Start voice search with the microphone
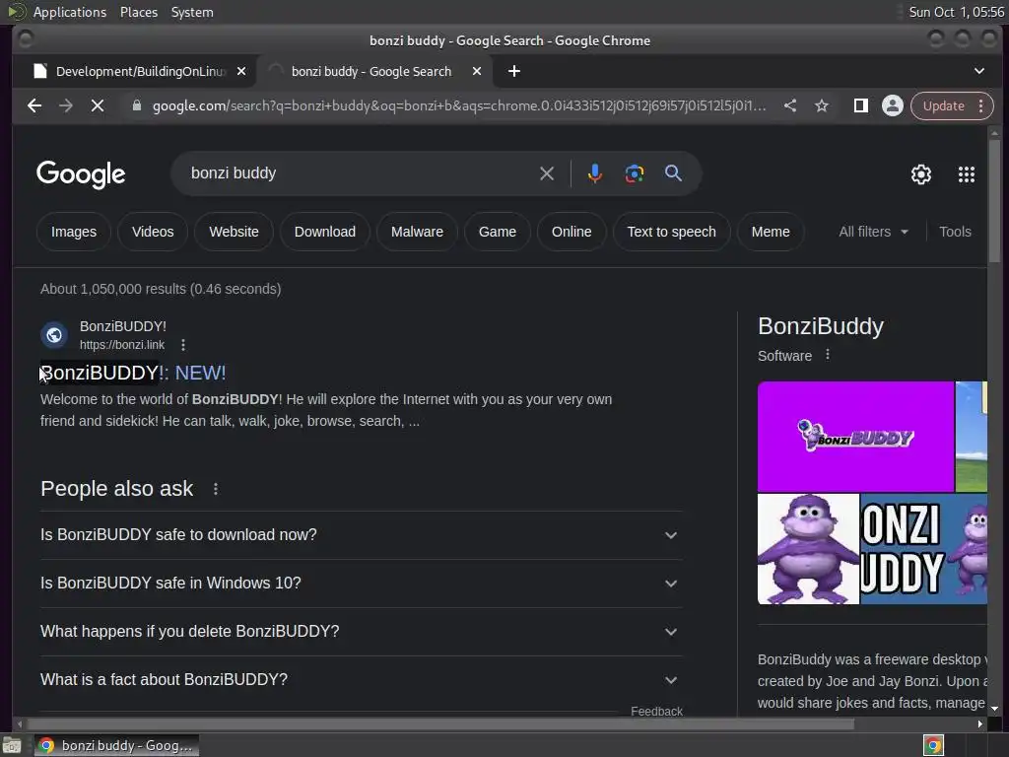1009x757 pixels. (594, 173)
